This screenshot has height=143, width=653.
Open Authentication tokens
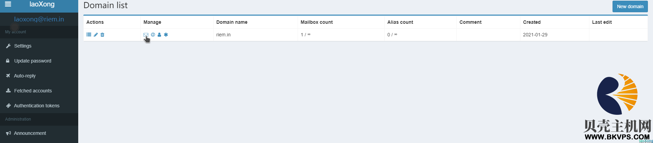[x=37, y=106]
